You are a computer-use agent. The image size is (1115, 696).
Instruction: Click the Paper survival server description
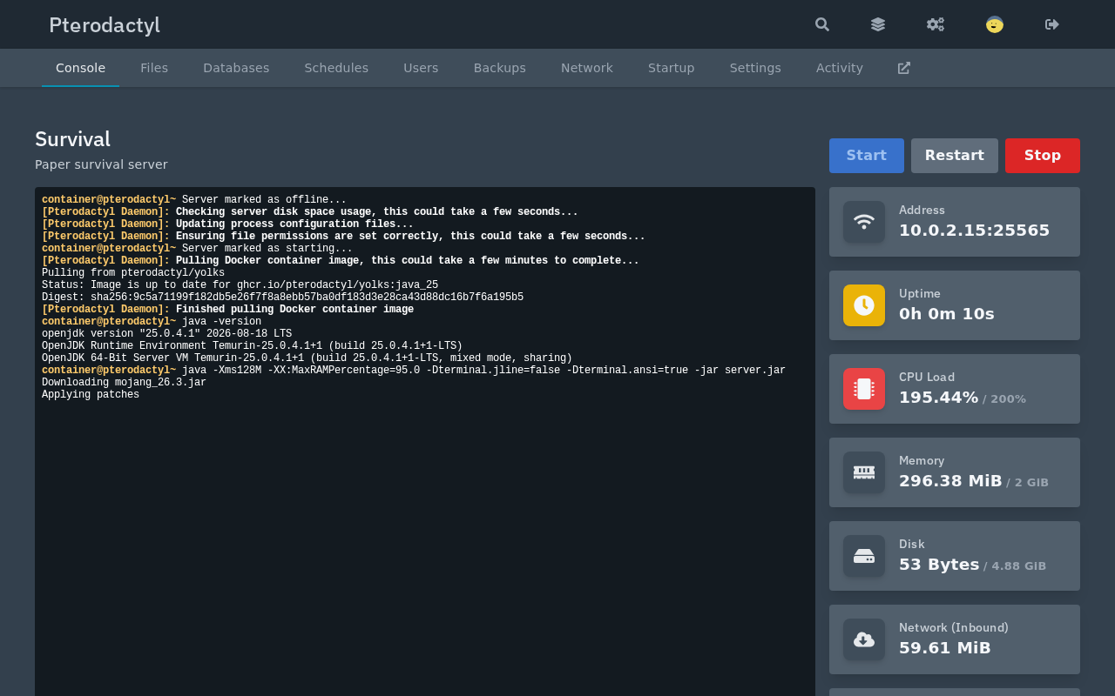(x=101, y=164)
